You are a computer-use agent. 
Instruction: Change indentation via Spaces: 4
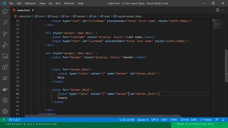(142, 120)
